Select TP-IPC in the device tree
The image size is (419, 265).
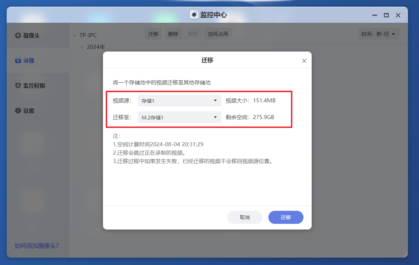tap(88, 35)
